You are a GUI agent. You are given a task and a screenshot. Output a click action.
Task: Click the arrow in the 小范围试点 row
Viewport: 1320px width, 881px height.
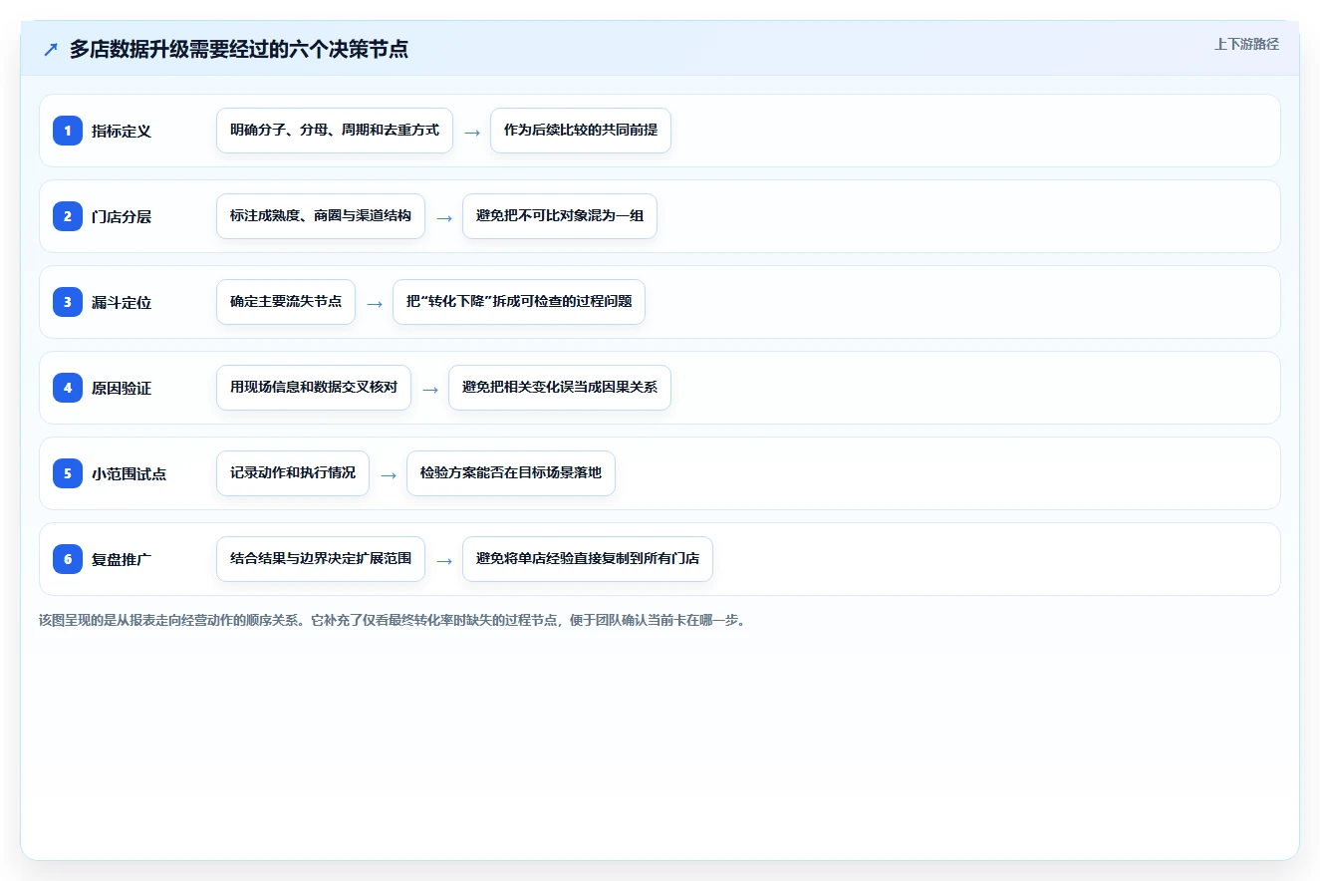coord(389,474)
